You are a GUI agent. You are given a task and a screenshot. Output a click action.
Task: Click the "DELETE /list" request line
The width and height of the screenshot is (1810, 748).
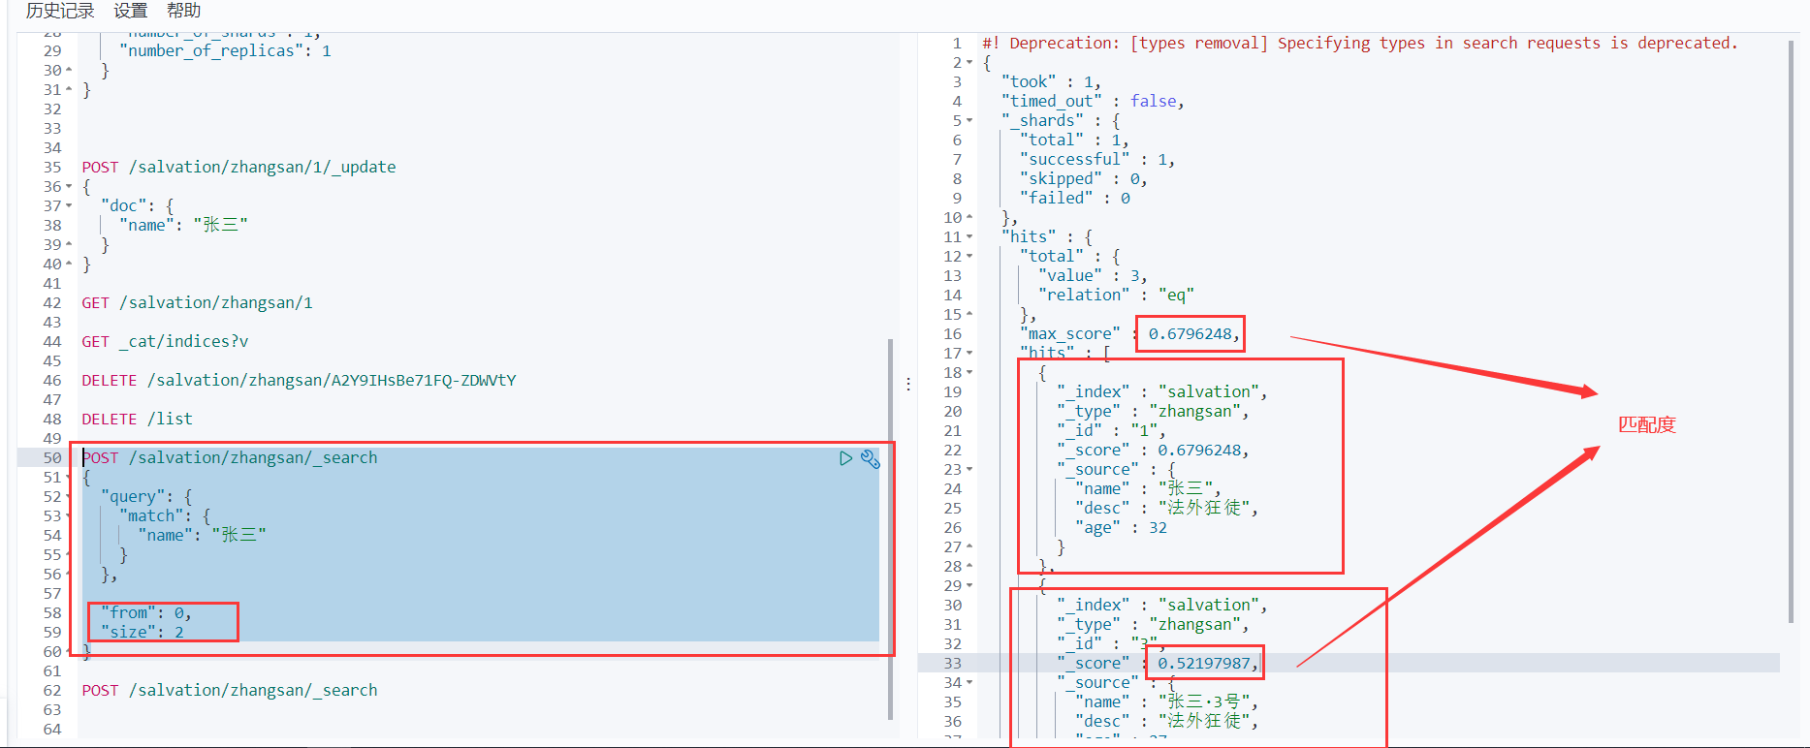[x=137, y=419]
